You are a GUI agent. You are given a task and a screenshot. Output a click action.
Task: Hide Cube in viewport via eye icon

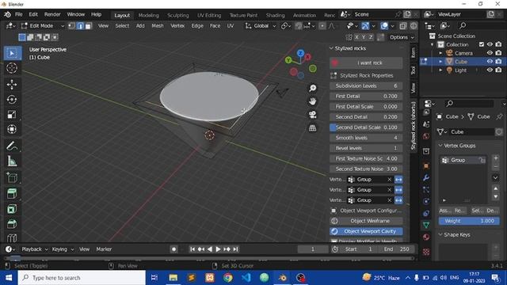(x=490, y=62)
